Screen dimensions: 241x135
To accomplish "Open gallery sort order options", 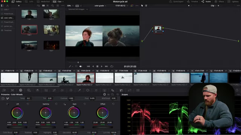I will tap(38, 6).
